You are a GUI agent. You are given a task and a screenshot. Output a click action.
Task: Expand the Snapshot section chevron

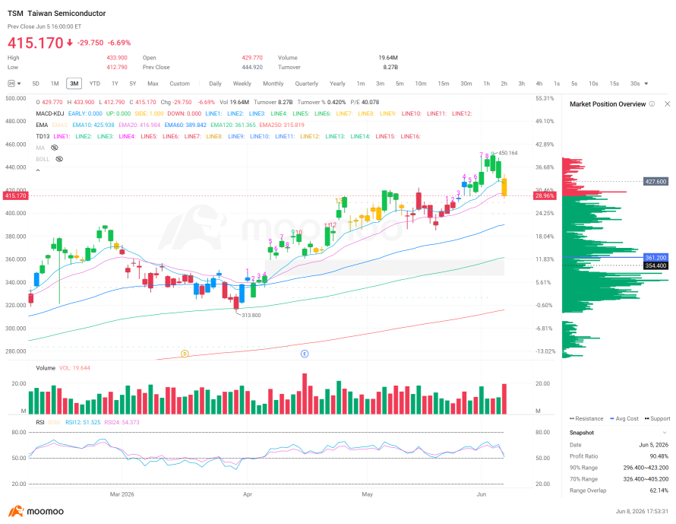[x=665, y=433]
